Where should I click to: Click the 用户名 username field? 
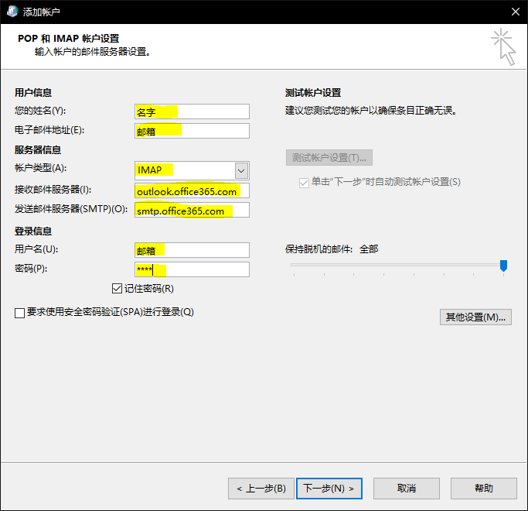[x=192, y=250]
